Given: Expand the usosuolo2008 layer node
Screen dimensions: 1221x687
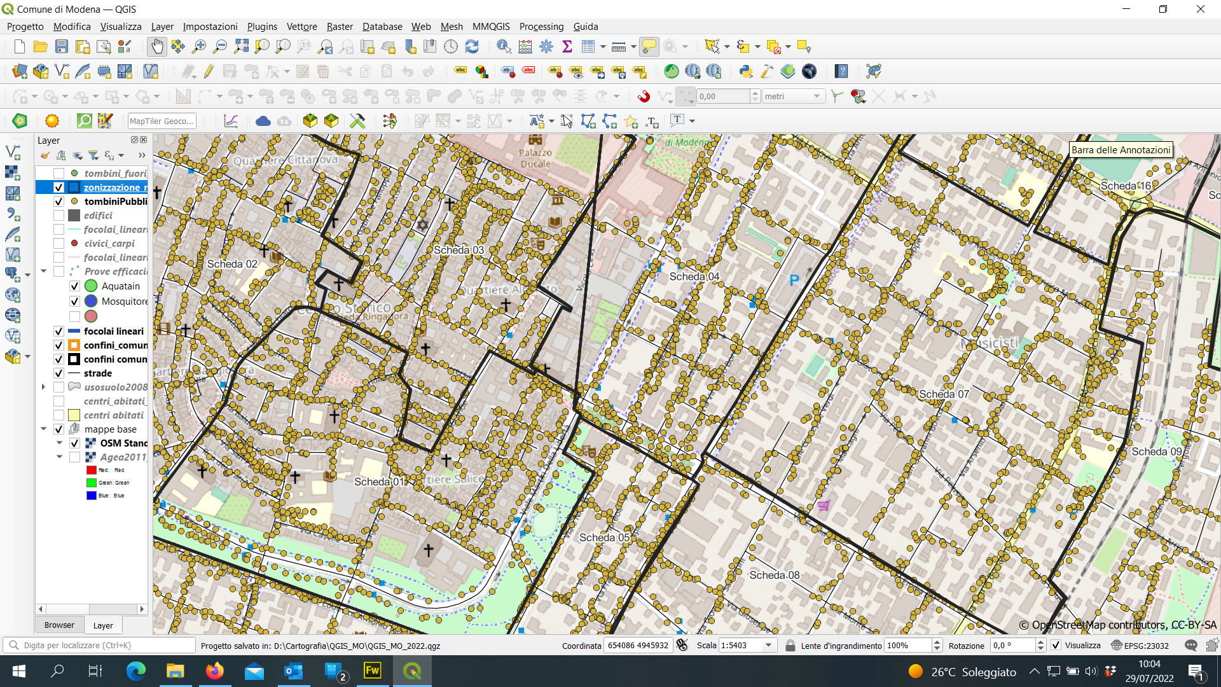Looking at the screenshot, I should (x=44, y=387).
